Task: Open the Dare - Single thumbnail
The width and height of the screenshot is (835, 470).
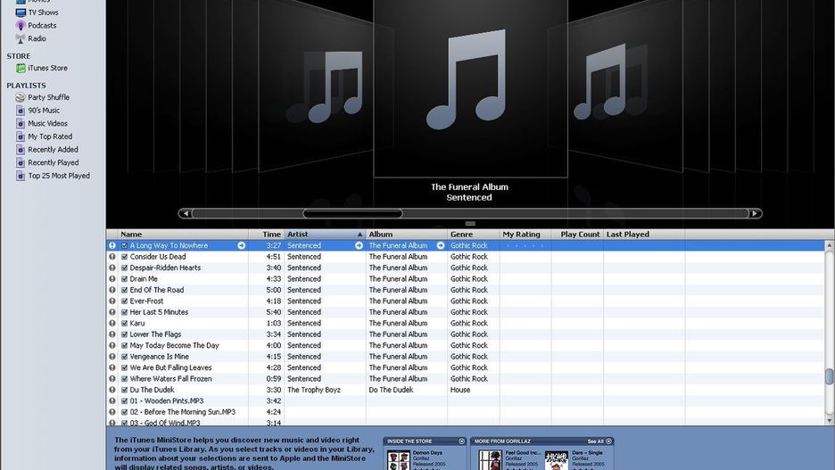Action: click(557, 461)
